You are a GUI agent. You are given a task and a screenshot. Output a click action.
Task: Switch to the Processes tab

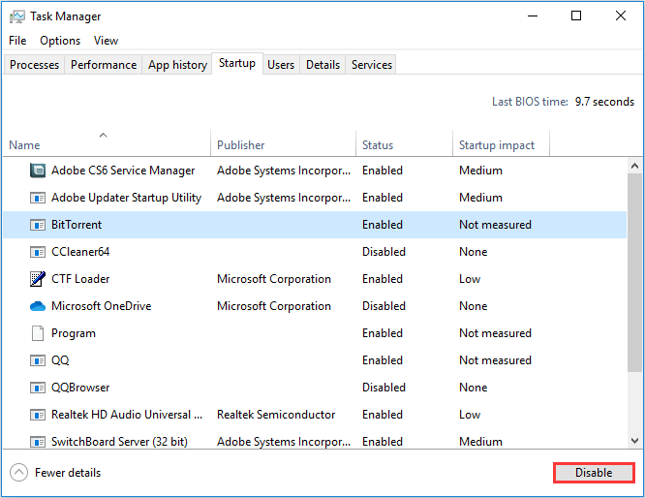[34, 65]
